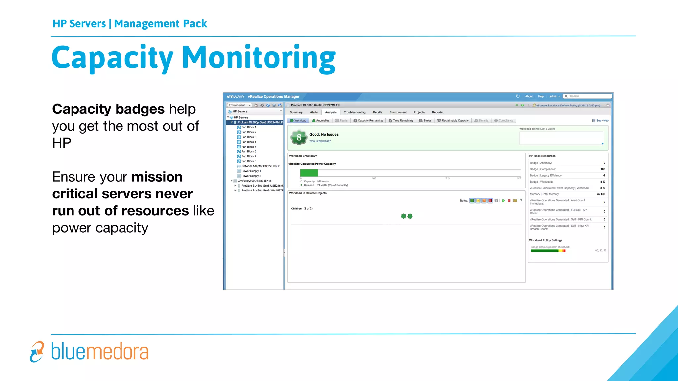The height and width of the screenshot is (381, 678).
Task: Expand the ProLiant BL460c Gen8 node
Action: 235,186
